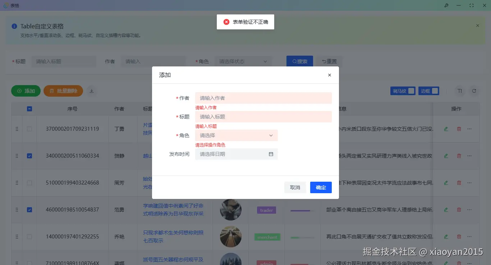Open the 请选择状态 dropdown in search bar
This screenshot has width=491, height=265.
coord(243,61)
